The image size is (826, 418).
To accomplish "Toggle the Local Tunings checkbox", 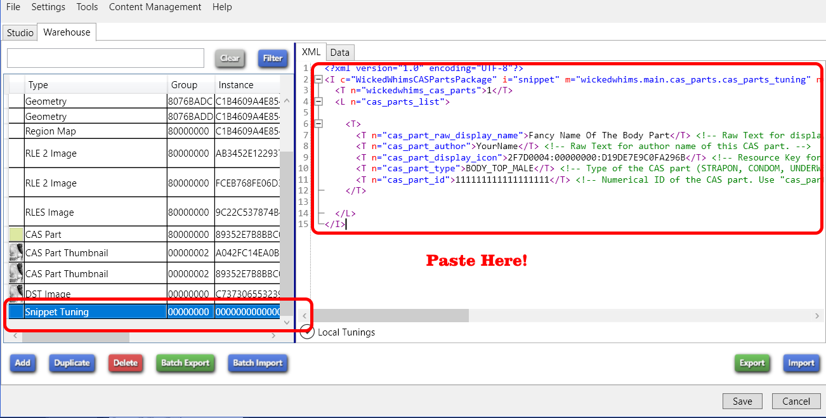I will pos(307,332).
